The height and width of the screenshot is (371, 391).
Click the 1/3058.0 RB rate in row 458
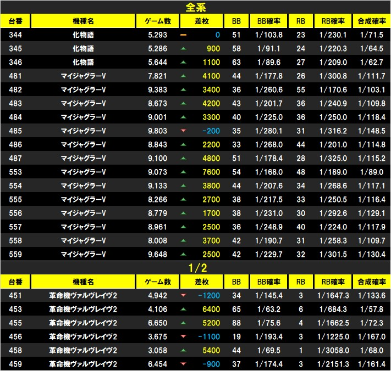coord(333,350)
